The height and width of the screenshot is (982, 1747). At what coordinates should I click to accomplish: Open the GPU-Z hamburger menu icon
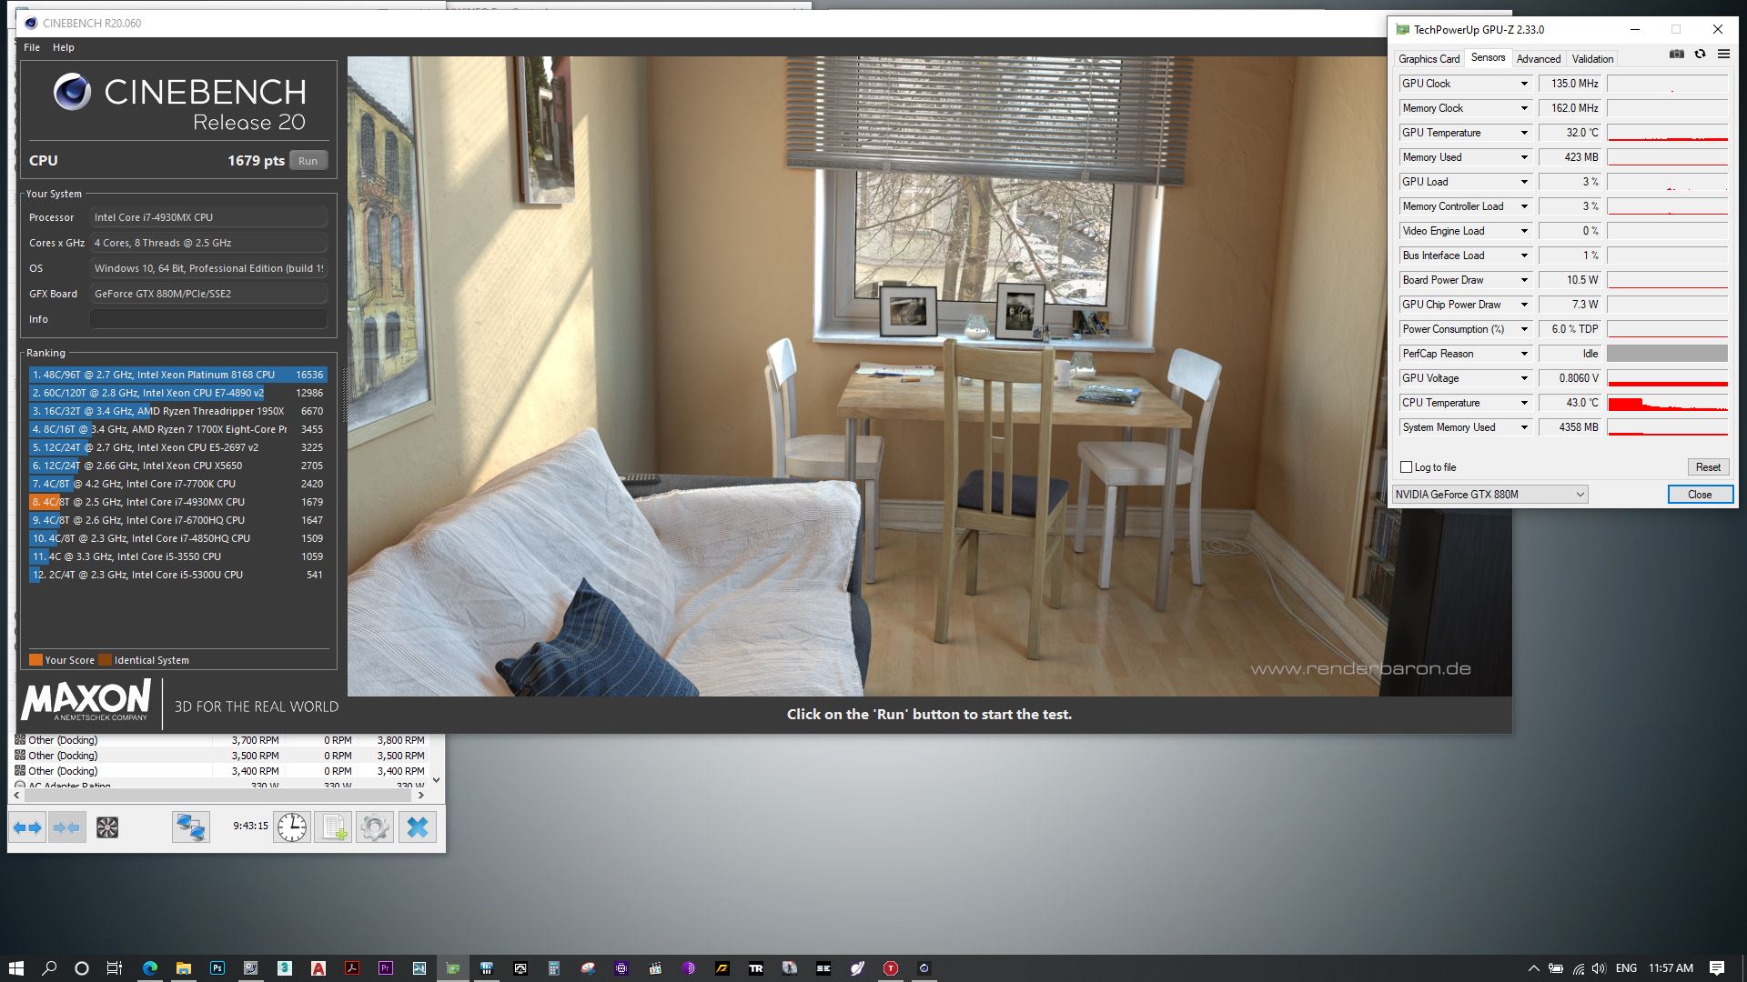[x=1723, y=55]
